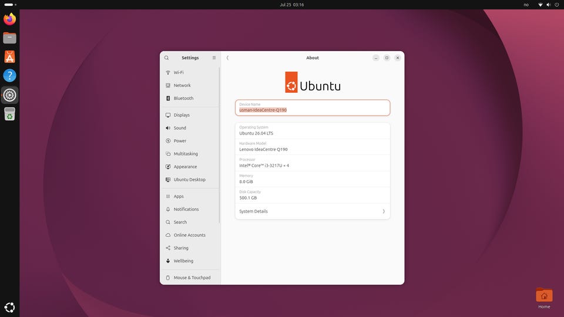Open Appearance settings

coord(190,167)
